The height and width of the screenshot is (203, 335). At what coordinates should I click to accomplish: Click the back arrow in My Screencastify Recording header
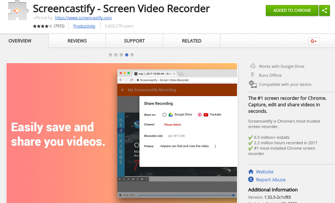pos(122,90)
